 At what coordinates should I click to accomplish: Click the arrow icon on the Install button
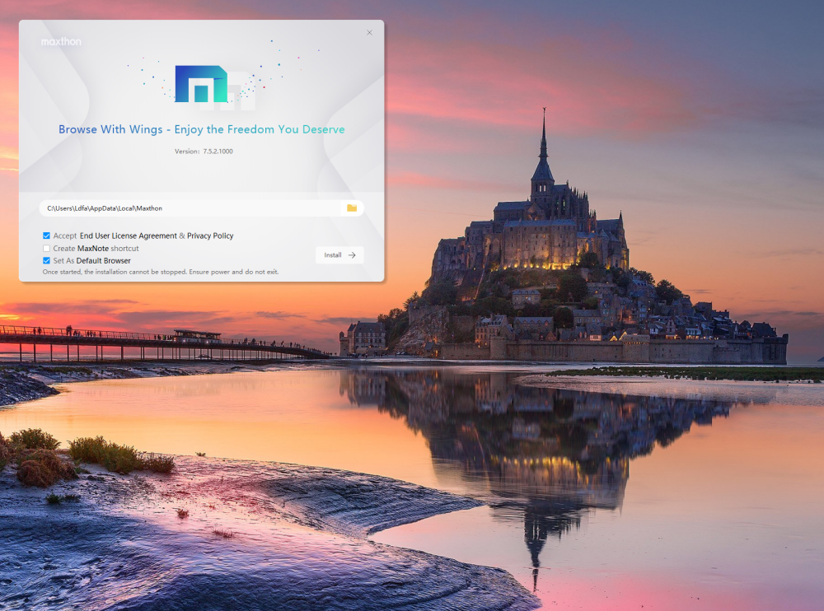click(352, 255)
